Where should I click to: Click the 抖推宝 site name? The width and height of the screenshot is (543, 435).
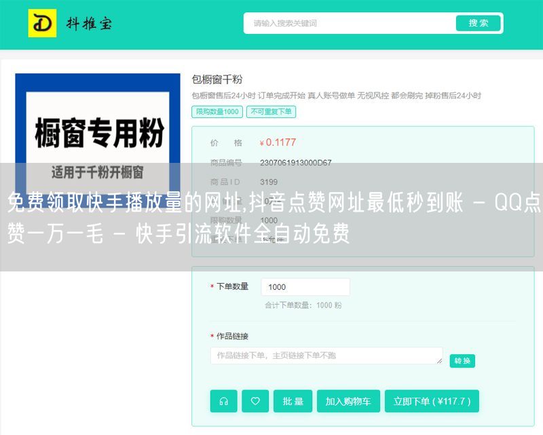point(89,24)
